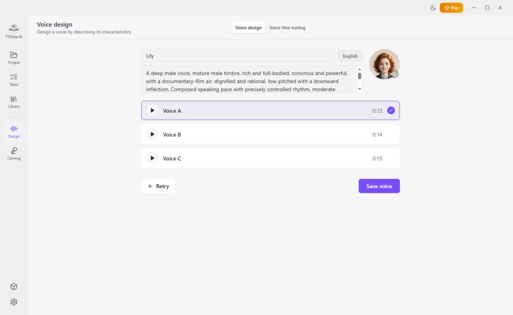Select the Design sidebar item

tap(14, 132)
